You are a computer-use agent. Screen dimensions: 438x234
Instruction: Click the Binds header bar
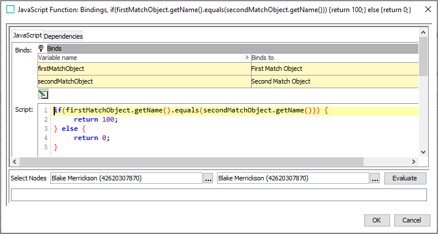coord(233,48)
